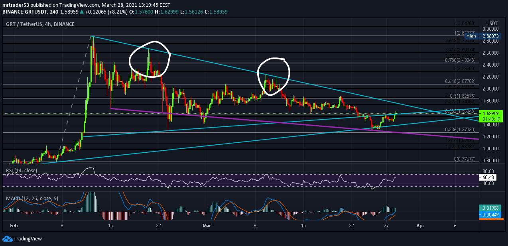Select the Fibonacci label 1.272(0.98782)

(x=460, y=147)
